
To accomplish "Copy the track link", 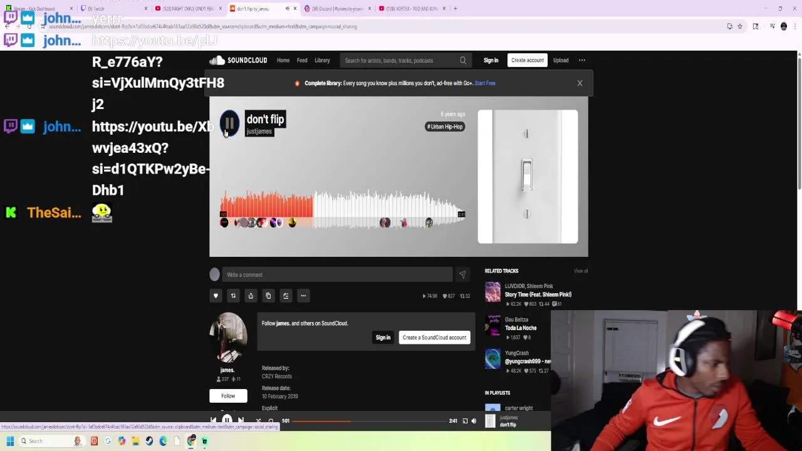I will [x=268, y=296].
